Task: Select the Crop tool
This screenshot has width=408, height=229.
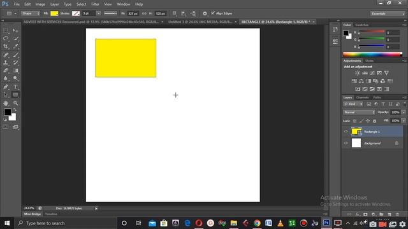Action: [6, 46]
